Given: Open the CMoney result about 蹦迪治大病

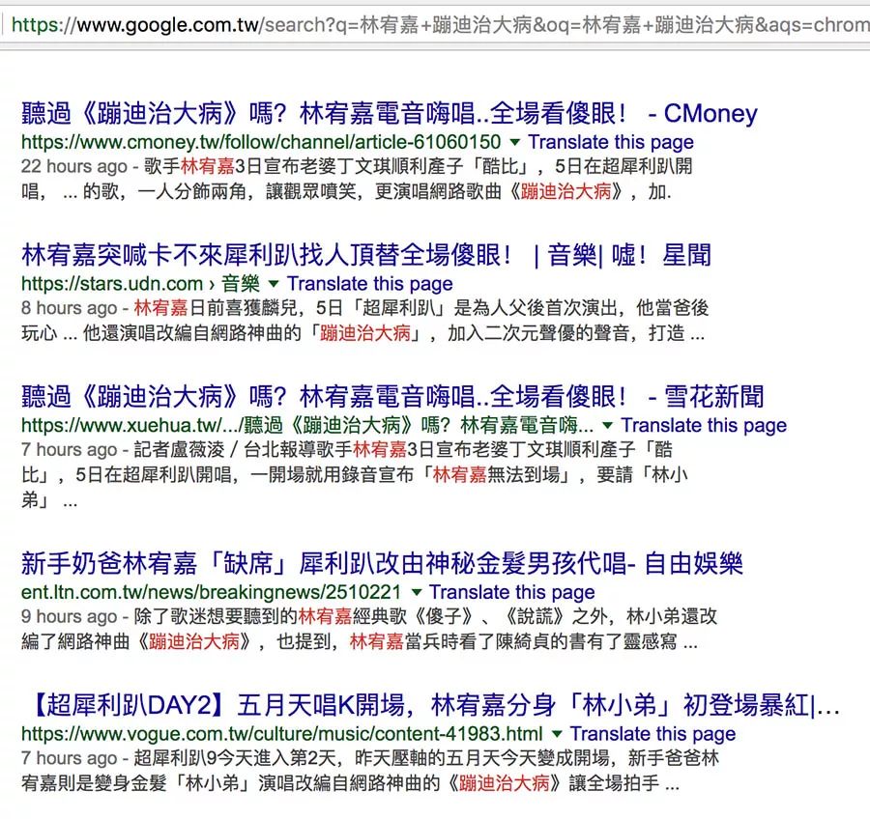Looking at the screenshot, I should (x=389, y=113).
